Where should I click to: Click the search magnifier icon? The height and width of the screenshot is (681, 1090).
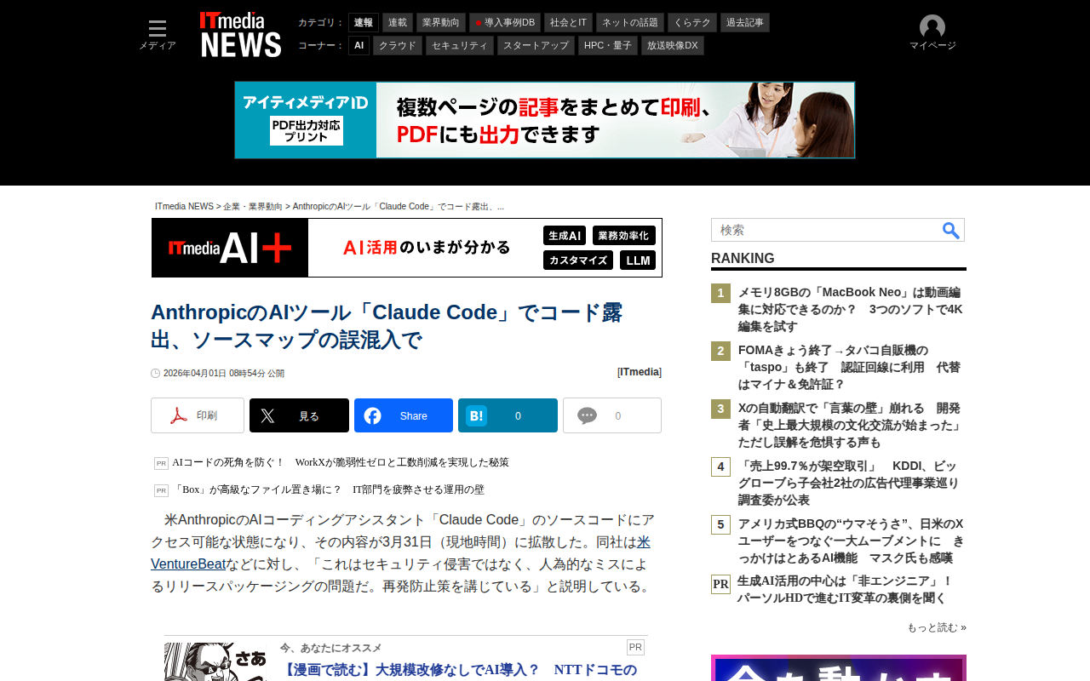(950, 230)
